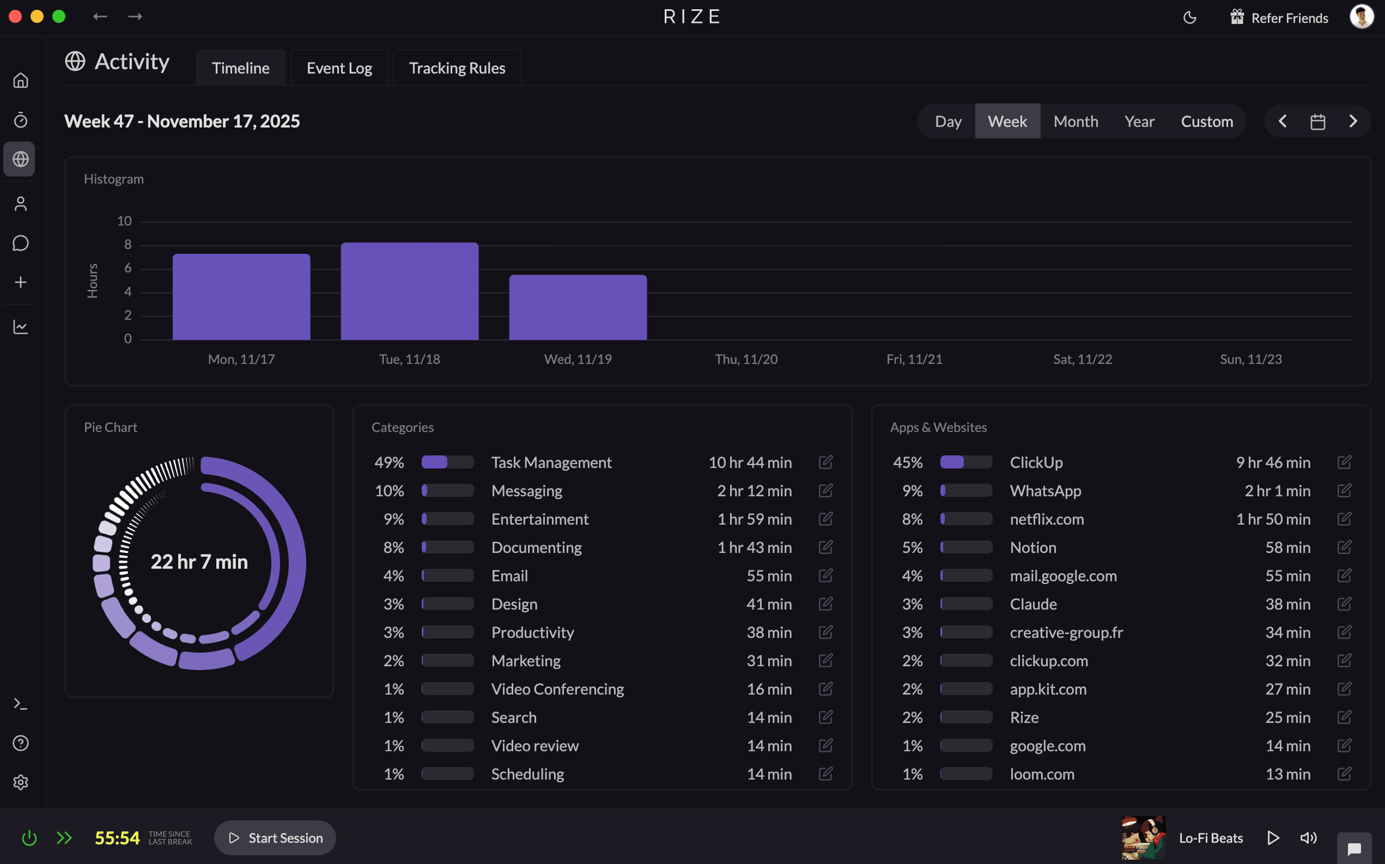This screenshot has width=1385, height=864.
Task: Click the Start Session button
Action: (x=275, y=837)
